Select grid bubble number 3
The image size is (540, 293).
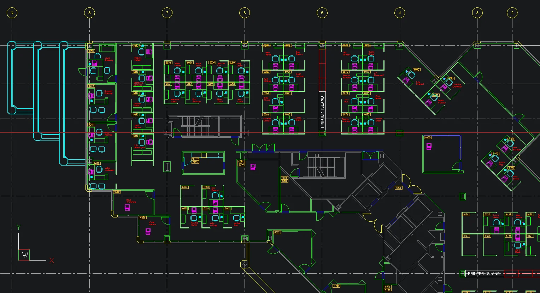coord(477,13)
